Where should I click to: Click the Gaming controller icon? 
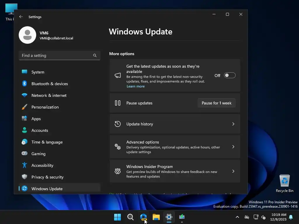[25, 153]
